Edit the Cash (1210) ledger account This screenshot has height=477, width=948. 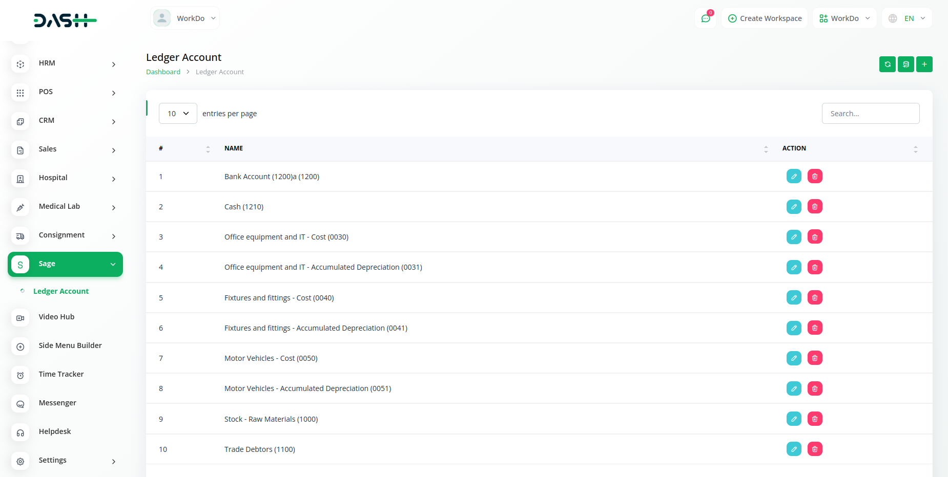click(793, 207)
